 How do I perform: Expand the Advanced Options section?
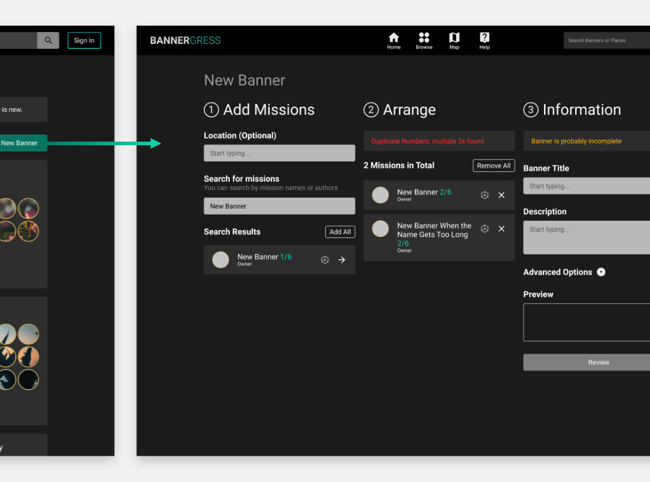point(601,272)
